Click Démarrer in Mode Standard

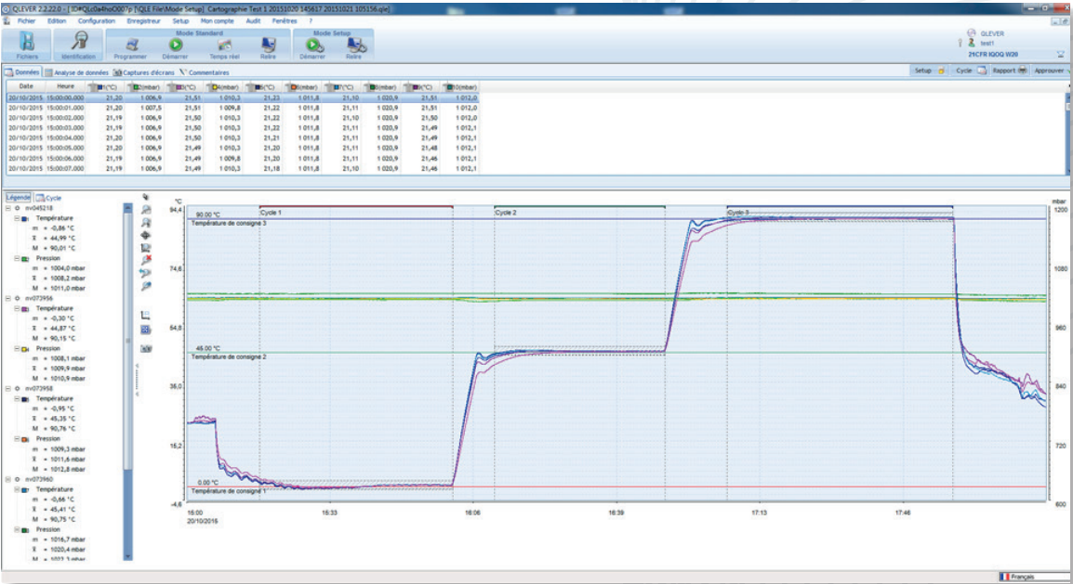pos(175,45)
